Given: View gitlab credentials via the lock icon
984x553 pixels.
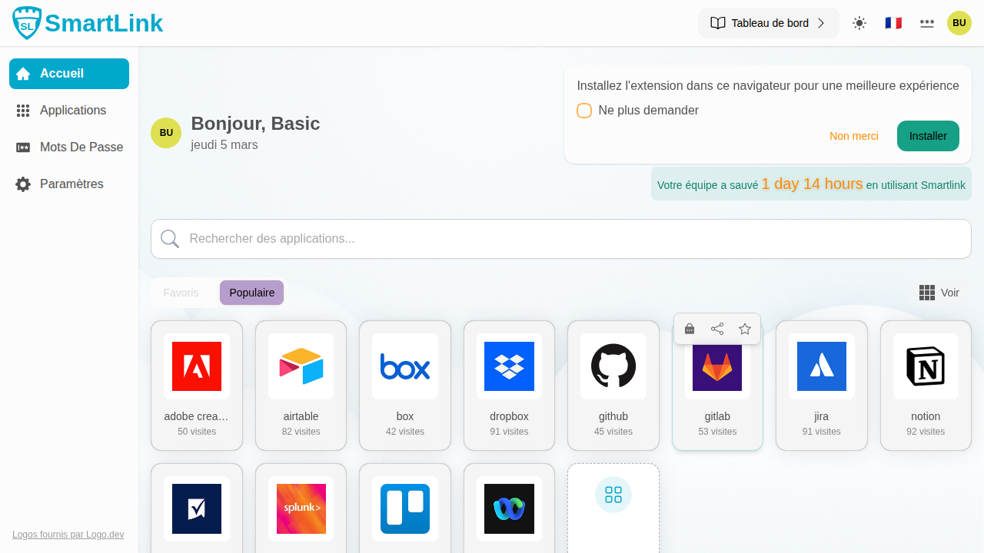Looking at the screenshot, I should click(689, 328).
